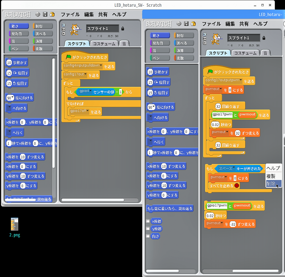Select top rotation style button in left window
This screenshot has width=285, height=277.
pyautogui.click(x=64, y=25)
